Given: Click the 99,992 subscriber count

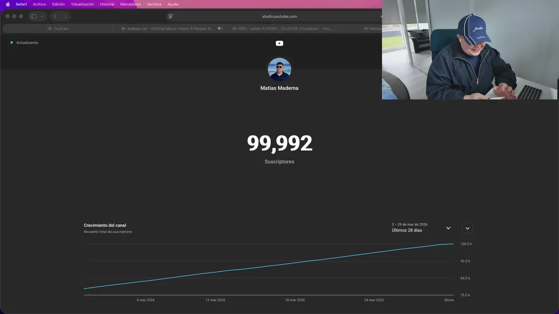Looking at the screenshot, I should click(x=279, y=143).
